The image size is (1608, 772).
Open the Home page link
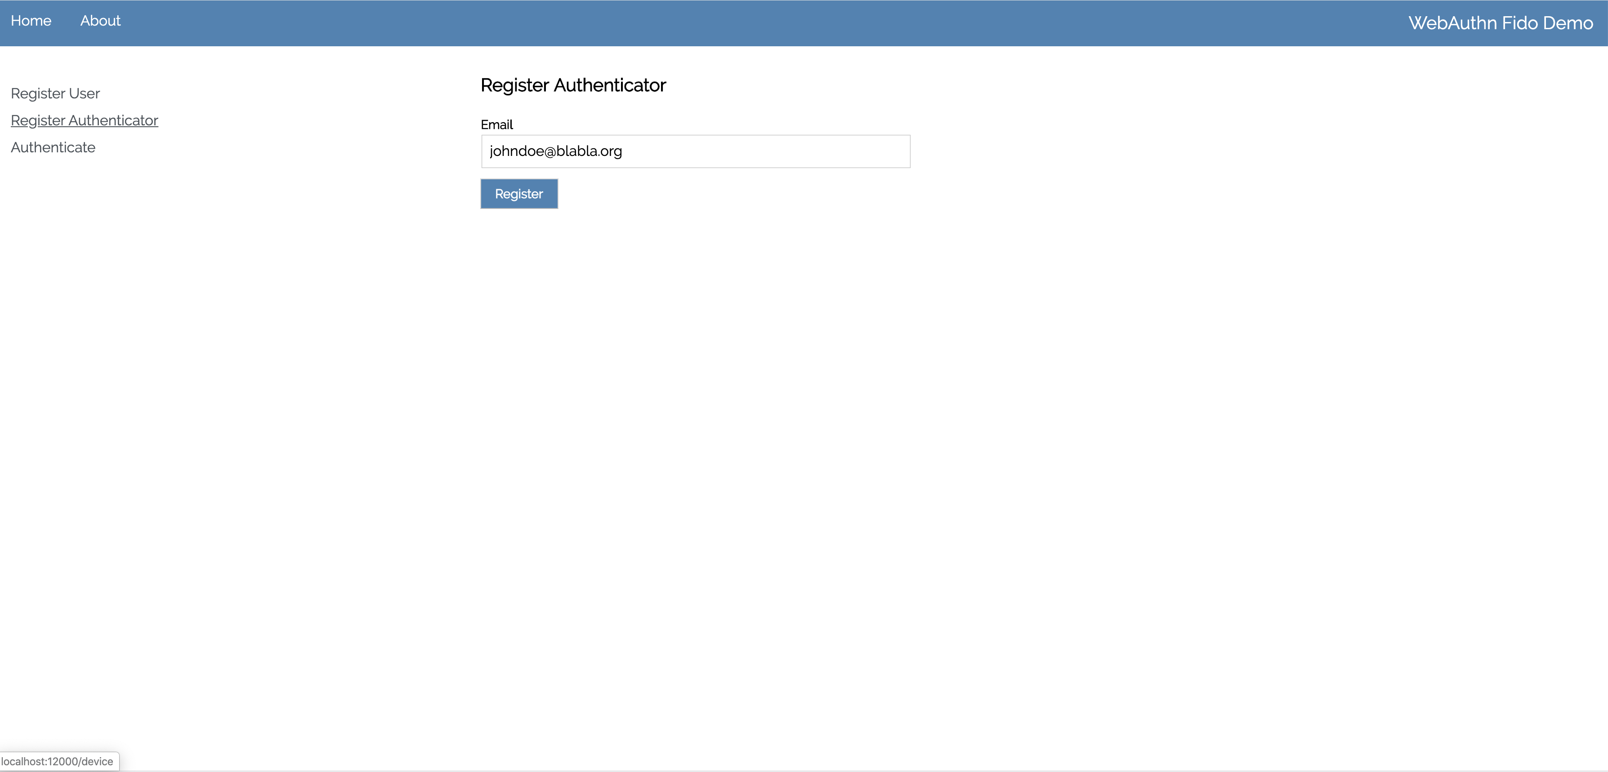click(31, 21)
